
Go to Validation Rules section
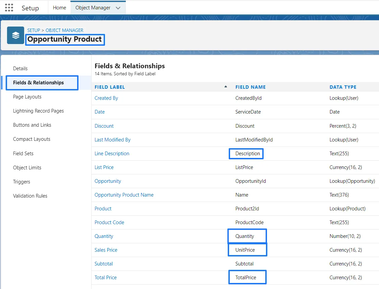(30, 196)
